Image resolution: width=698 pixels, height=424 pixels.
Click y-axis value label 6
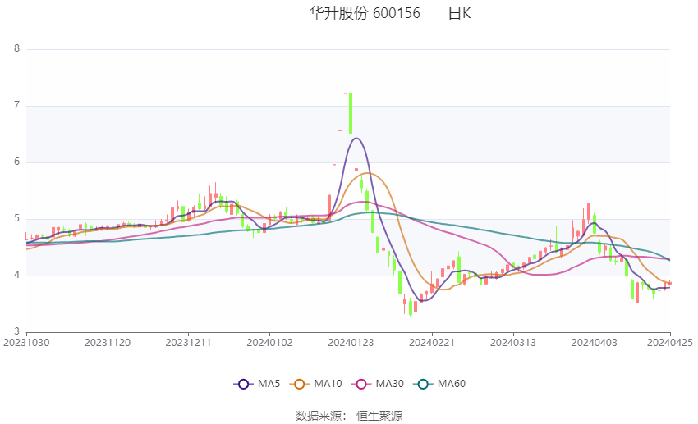click(17, 162)
